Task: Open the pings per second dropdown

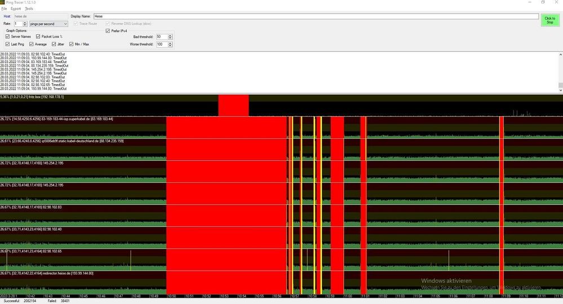Action: [48, 24]
